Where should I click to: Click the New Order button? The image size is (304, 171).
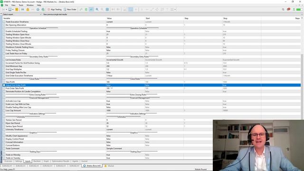(x=70, y=9)
